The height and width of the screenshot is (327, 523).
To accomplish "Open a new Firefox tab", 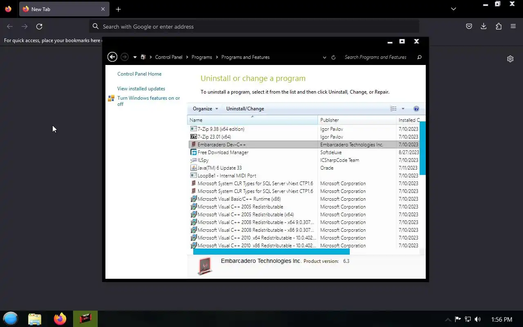I will [x=118, y=9].
